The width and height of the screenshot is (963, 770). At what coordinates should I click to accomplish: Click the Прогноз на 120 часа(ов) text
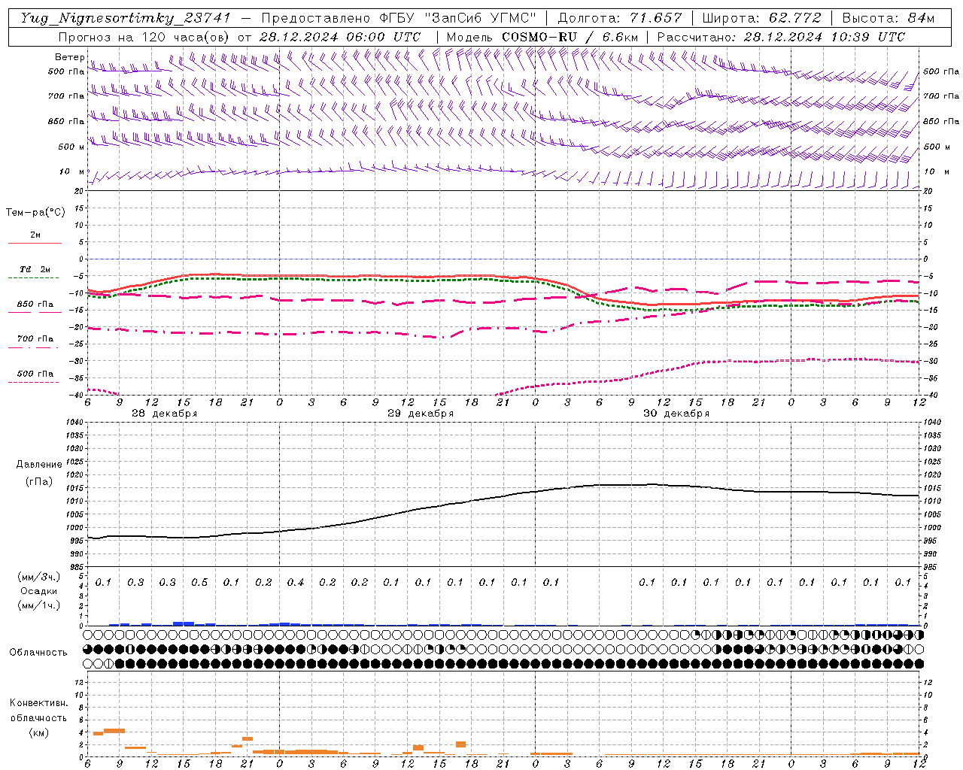(144, 37)
